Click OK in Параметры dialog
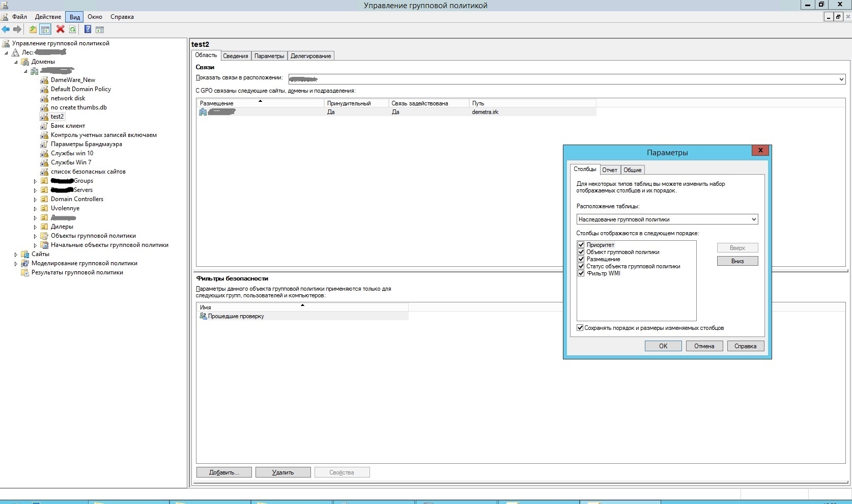The image size is (852, 504). pyautogui.click(x=663, y=346)
